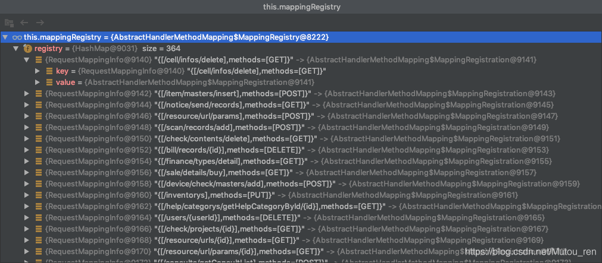This screenshot has height=263, width=602.
Task: Click the entry icon of RequestMappingInfo@9140
Action: 39,60
